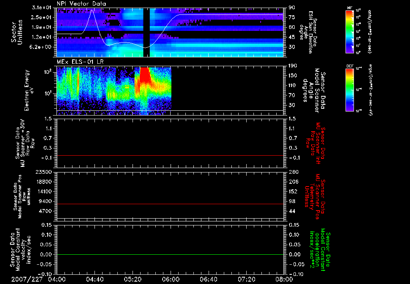Viewport: 410px width, 284px height.
Task: Click the DEF rainbow color bar
Action: [350, 90]
